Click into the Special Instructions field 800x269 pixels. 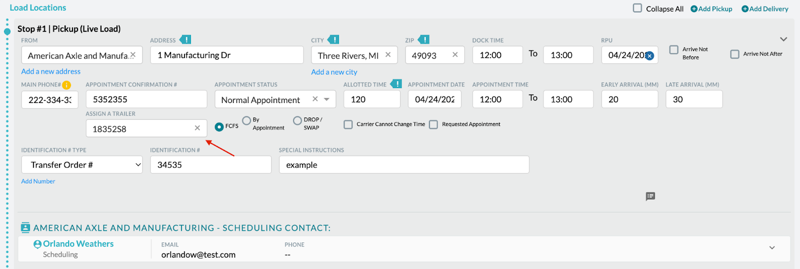point(404,164)
